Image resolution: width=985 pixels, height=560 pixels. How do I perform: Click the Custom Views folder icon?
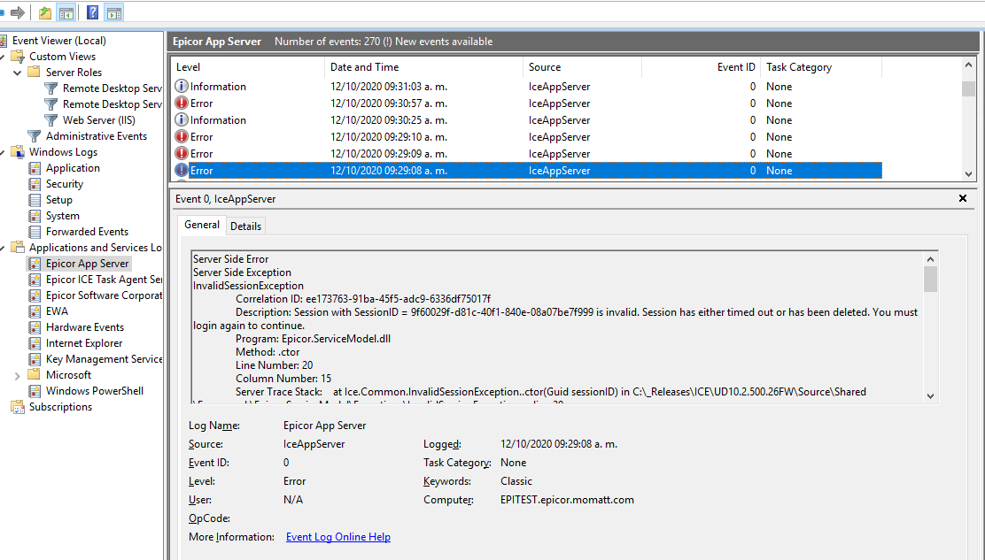point(18,57)
